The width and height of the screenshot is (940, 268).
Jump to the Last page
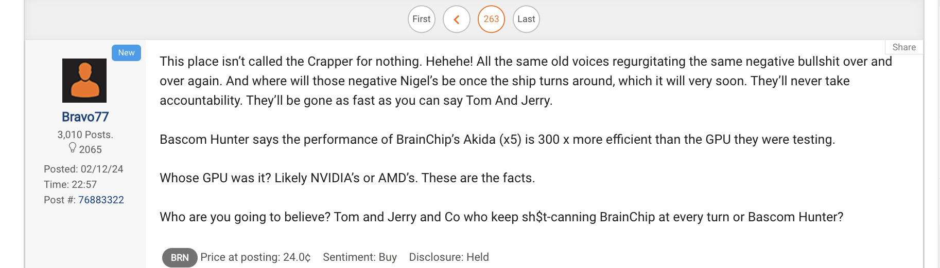[526, 20]
